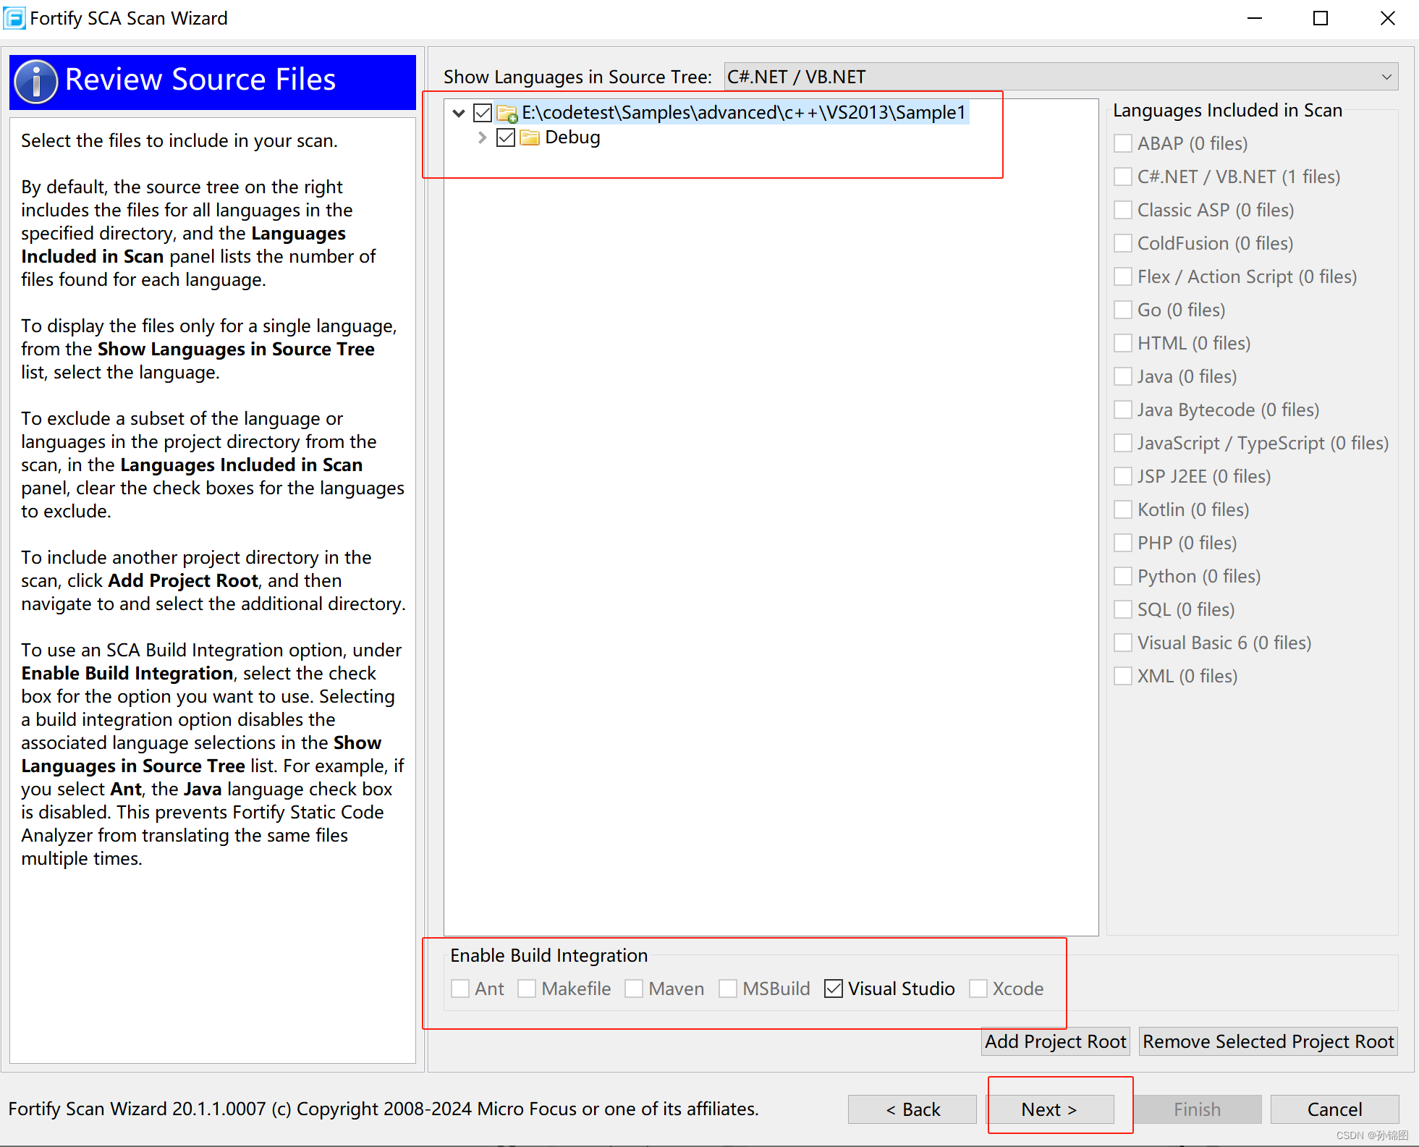Toggle the Sample1 project root checkbox
The width and height of the screenshot is (1419, 1147).
point(483,113)
